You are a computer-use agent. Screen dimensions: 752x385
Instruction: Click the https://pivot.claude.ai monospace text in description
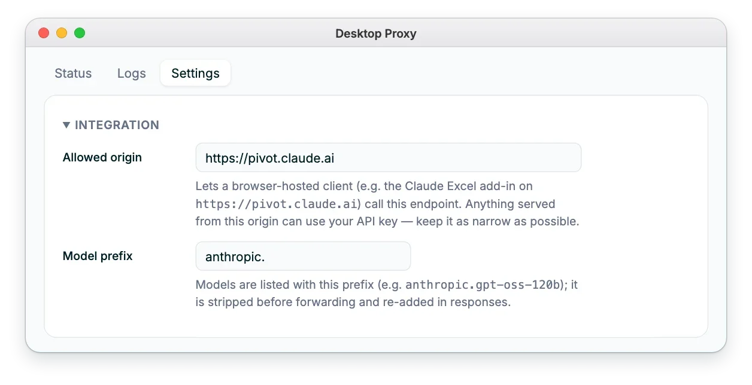[x=277, y=204]
